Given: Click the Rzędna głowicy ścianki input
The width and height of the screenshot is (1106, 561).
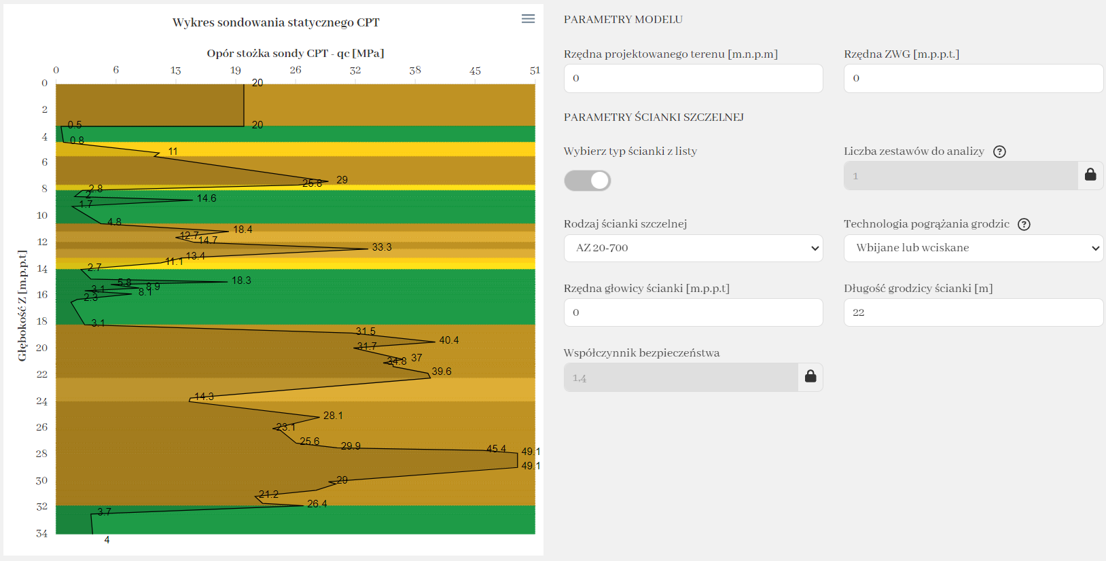Looking at the screenshot, I should point(693,312).
